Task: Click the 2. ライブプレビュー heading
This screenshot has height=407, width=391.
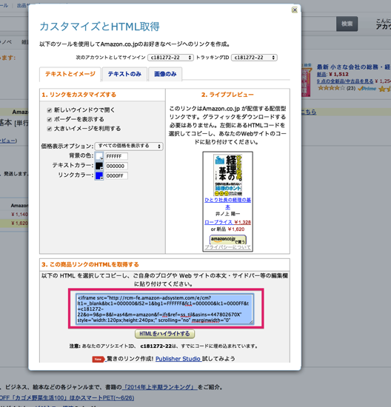Action: (x=227, y=95)
